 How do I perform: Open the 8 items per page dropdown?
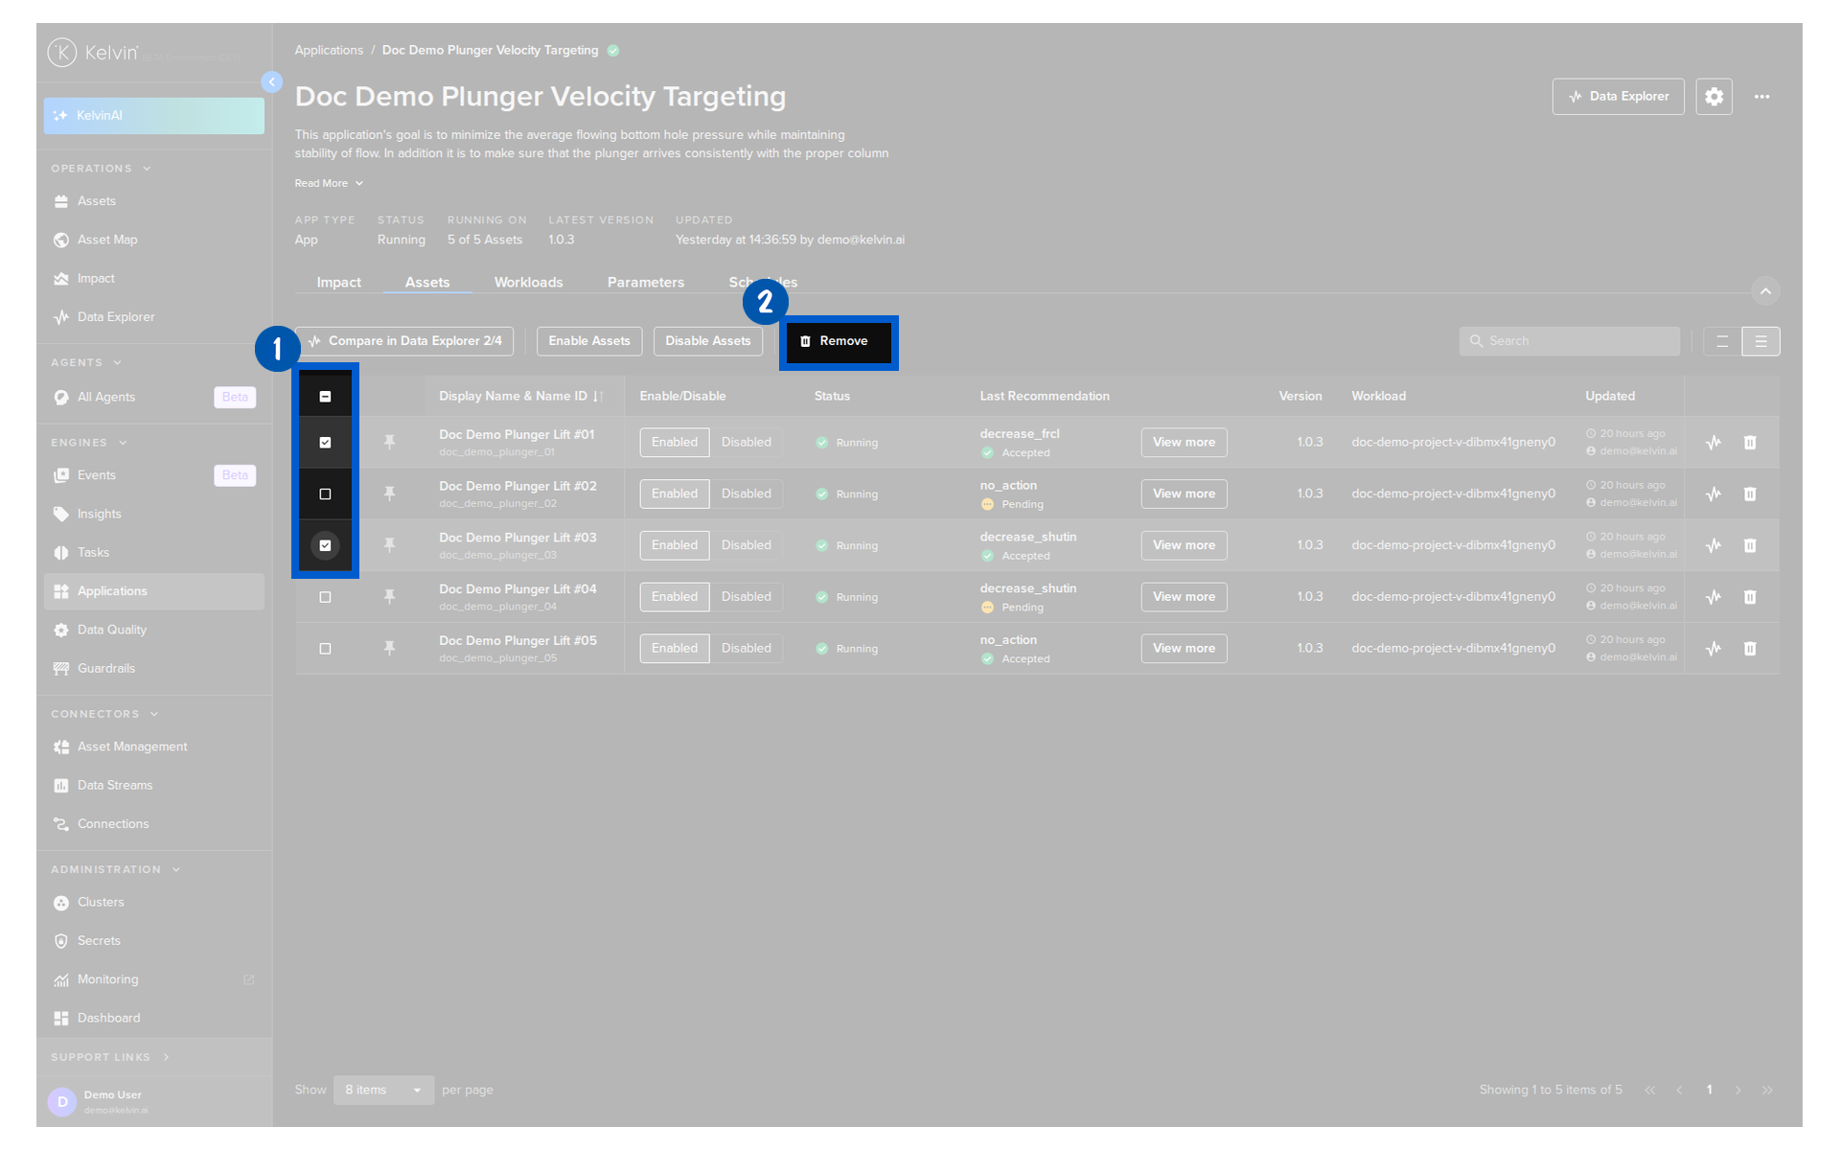383,1091
